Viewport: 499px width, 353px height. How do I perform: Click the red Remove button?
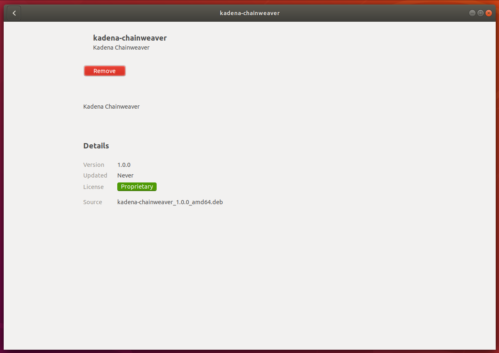(105, 71)
